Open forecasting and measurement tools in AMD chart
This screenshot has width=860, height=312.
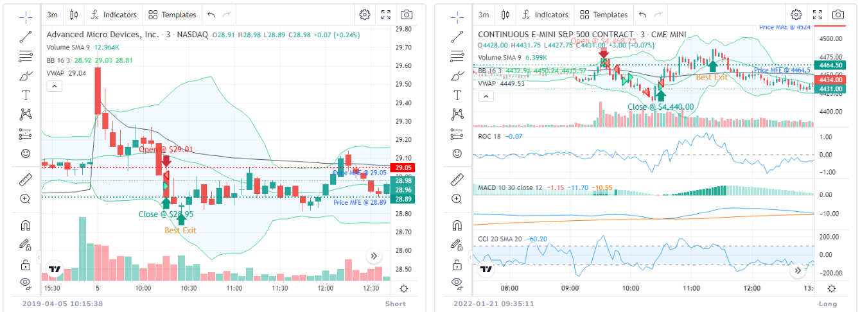(26, 134)
